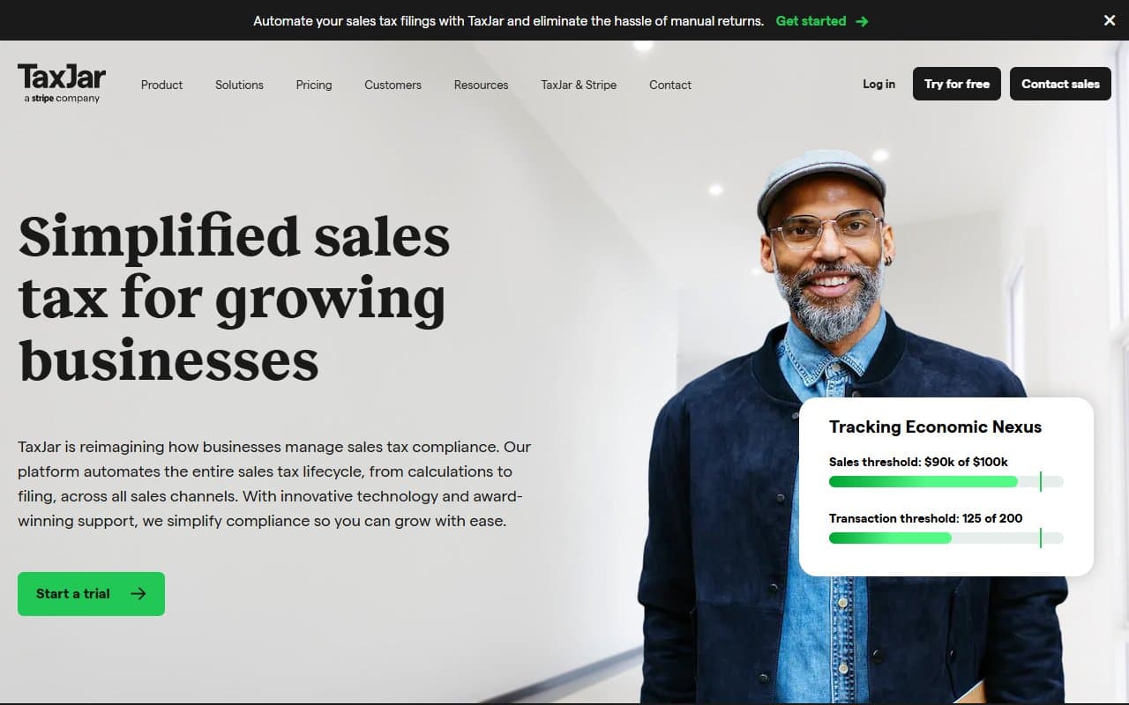This screenshot has width=1129, height=705.
Task: Click the TaxJar logo
Action: coord(62,84)
